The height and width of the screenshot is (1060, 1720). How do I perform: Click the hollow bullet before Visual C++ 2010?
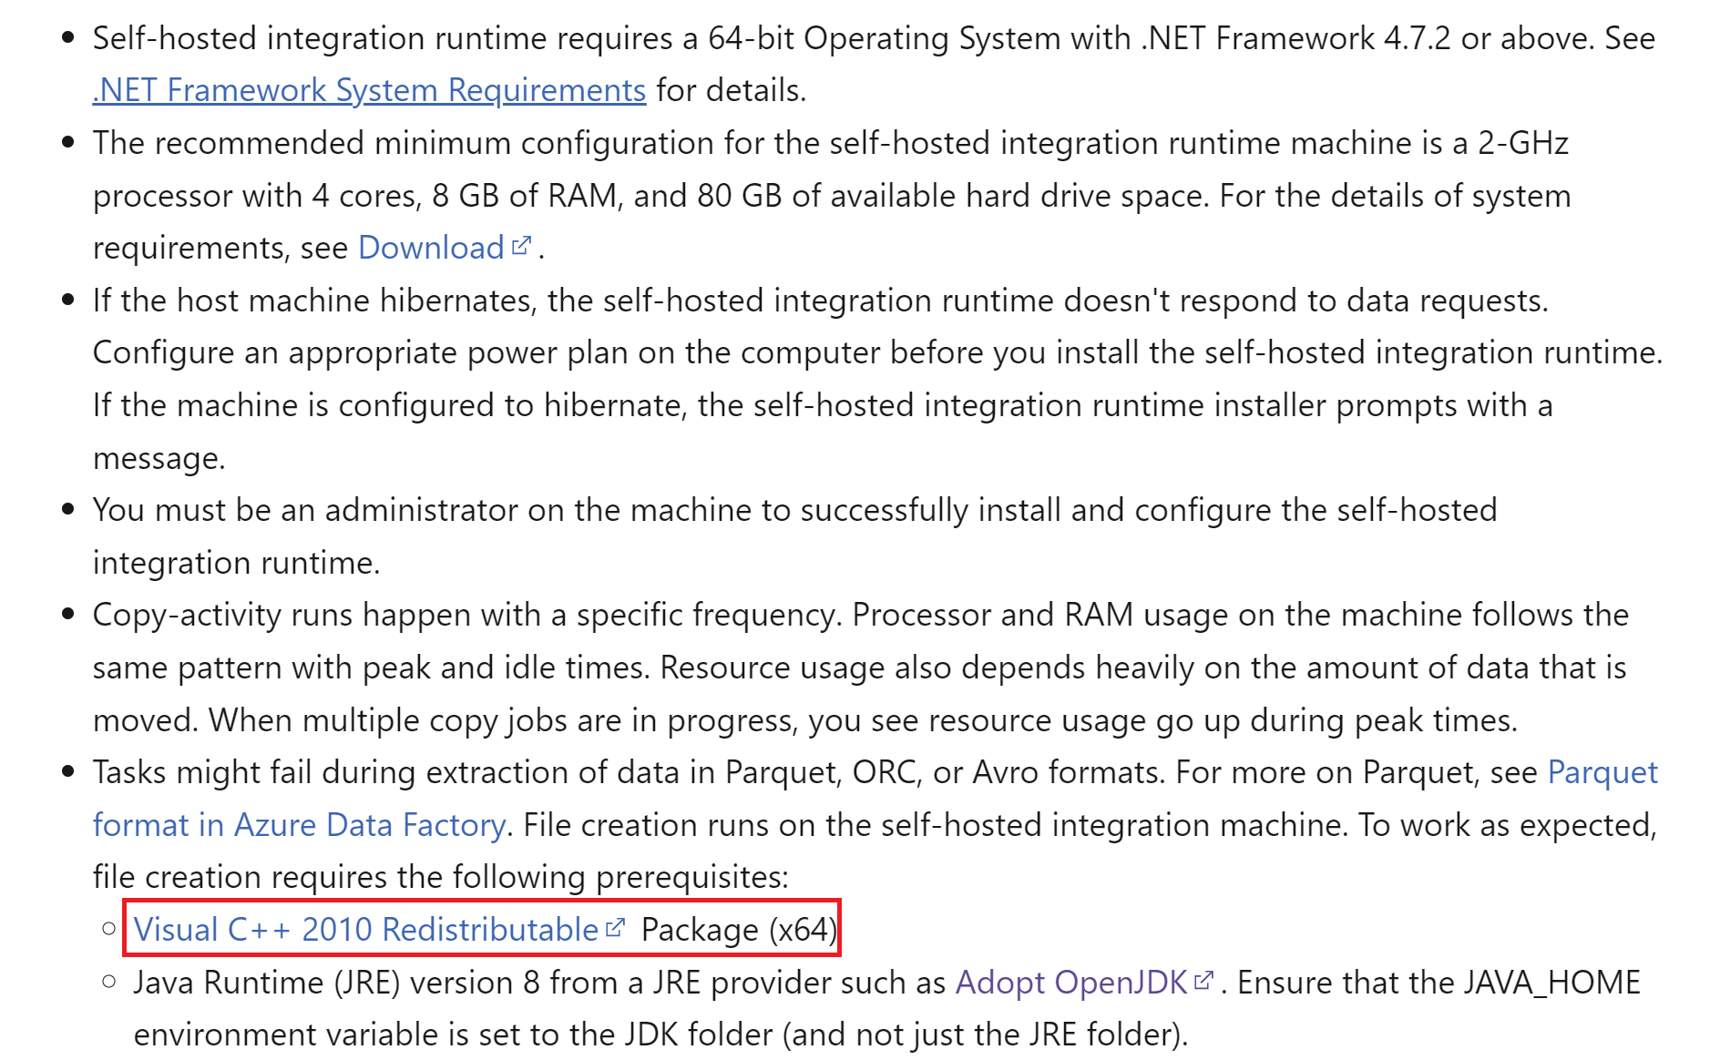pyautogui.click(x=109, y=929)
